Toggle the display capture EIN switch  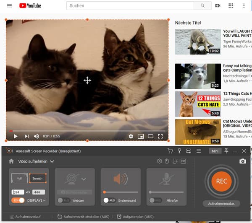pos(18,200)
